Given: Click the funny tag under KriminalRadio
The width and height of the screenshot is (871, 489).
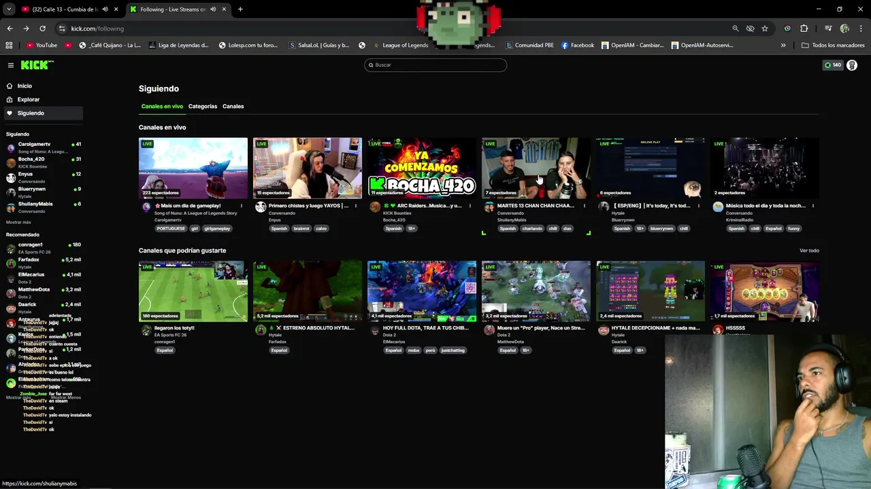Looking at the screenshot, I should [x=794, y=229].
